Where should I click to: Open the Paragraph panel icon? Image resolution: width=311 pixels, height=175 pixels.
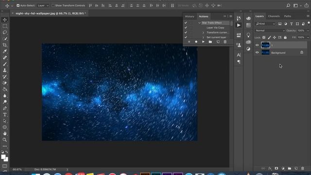pyautogui.click(x=239, y=62)
